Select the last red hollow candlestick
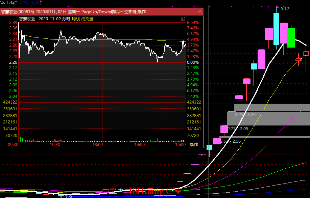The height and width of the screenshot is (198, 310). [306, 53]
